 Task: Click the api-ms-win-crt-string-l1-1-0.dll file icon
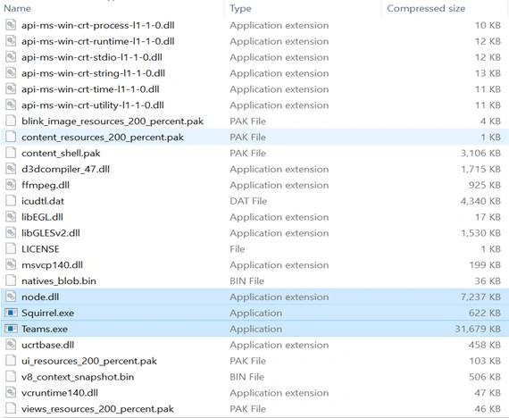[11, 72]
